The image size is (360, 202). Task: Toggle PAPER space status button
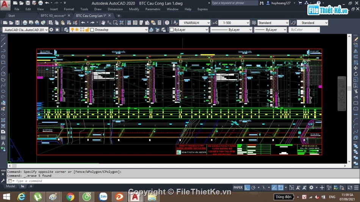[238, 188]
